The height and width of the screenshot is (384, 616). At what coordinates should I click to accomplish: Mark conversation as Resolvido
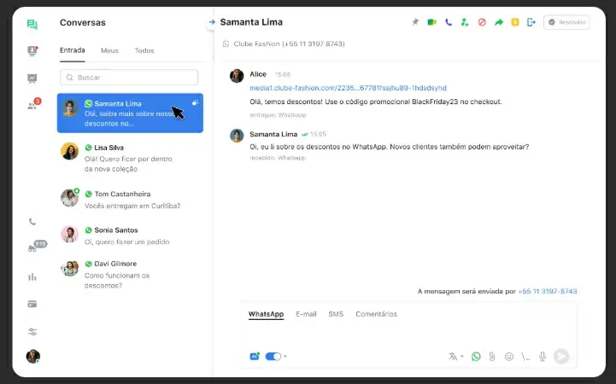coord(566,22)
